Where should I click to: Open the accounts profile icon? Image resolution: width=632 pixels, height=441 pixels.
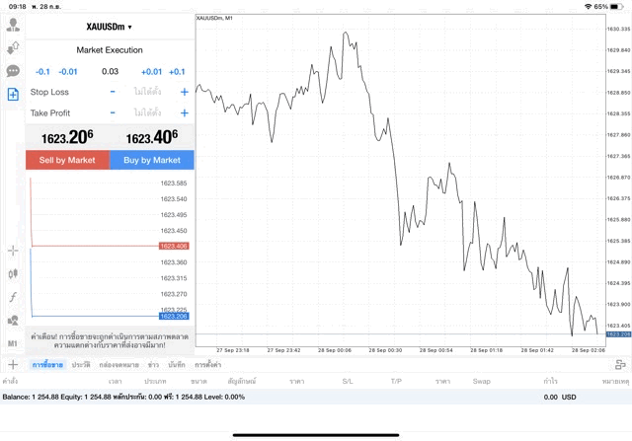13,25
